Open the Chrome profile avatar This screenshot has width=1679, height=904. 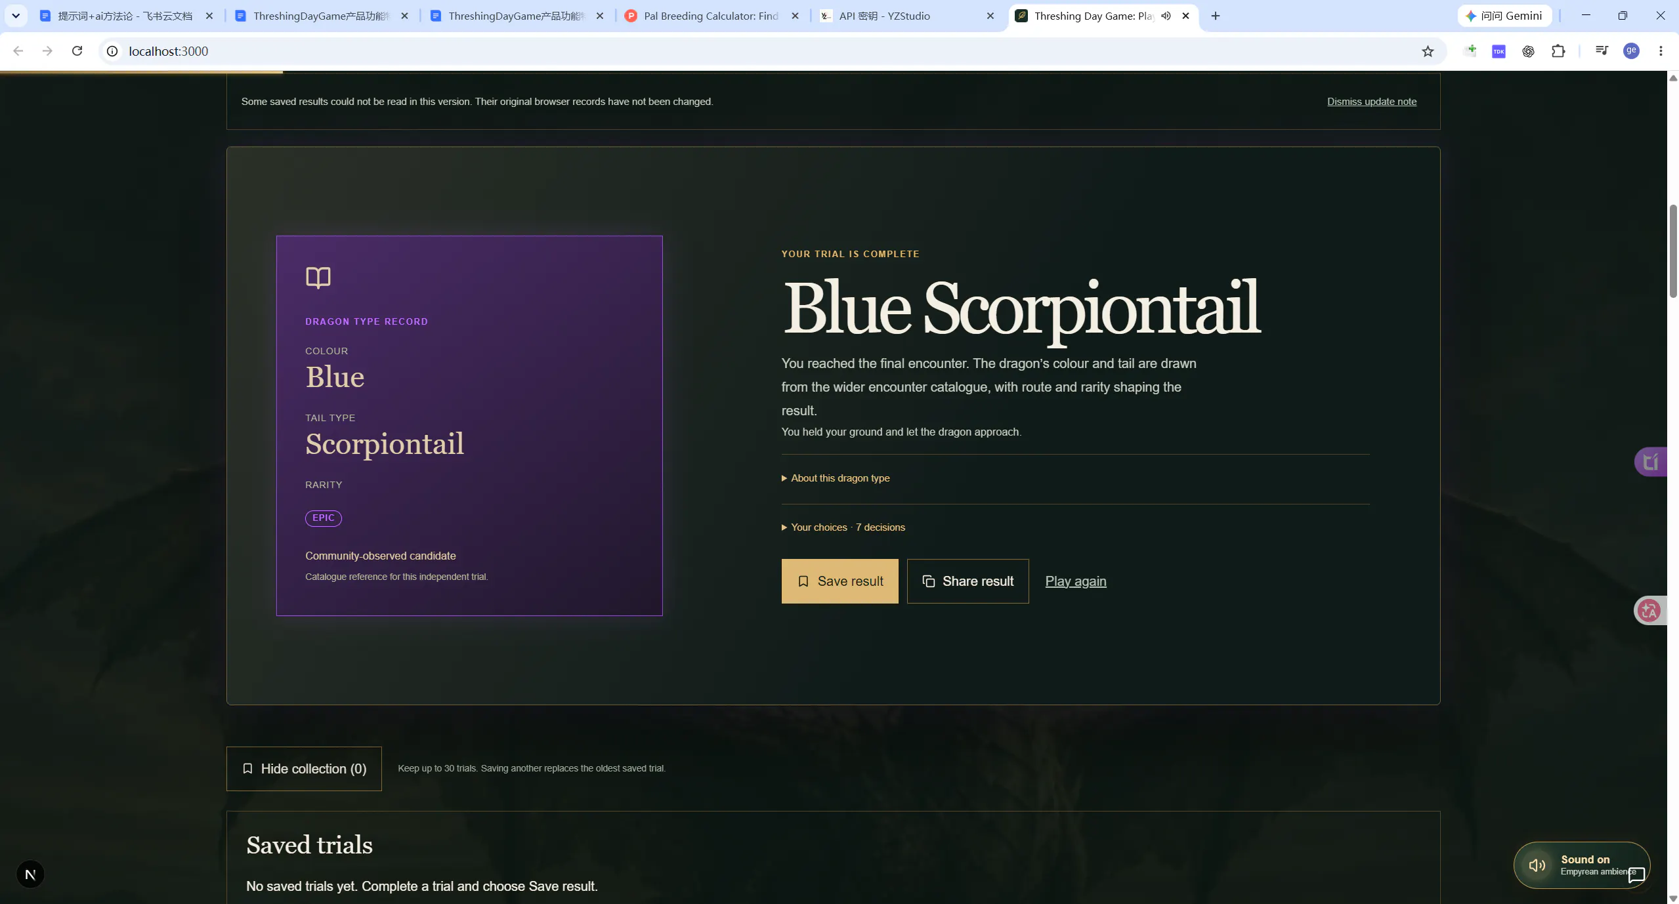[1631, 51]
